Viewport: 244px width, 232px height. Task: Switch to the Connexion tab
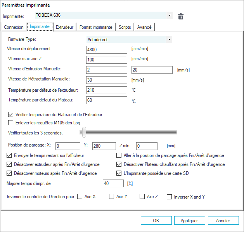click(x=14, y=27)
